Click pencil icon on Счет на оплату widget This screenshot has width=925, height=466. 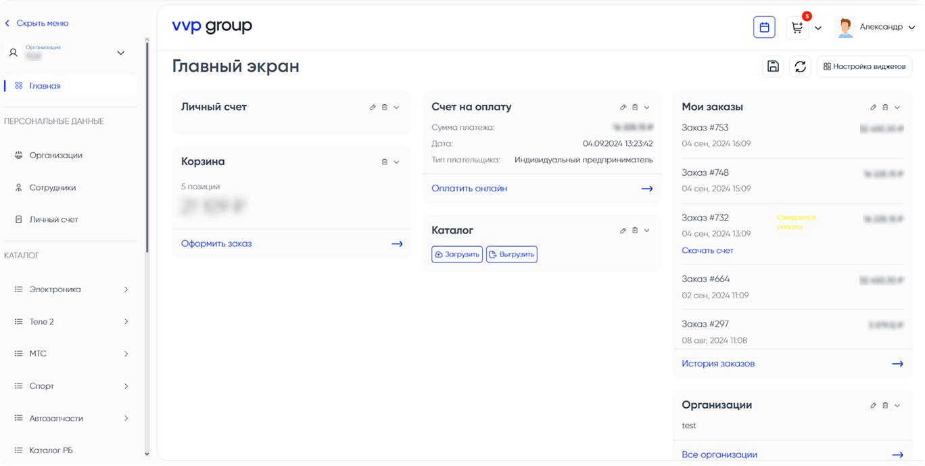(623, 108)
